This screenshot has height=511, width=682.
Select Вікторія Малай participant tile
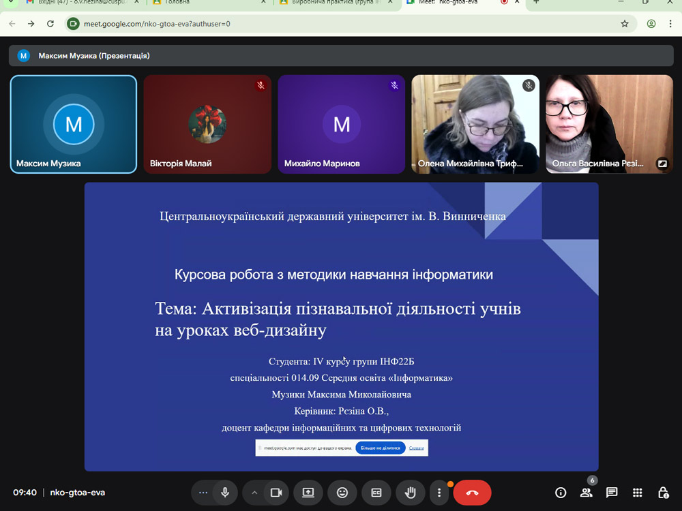(207, 124)
